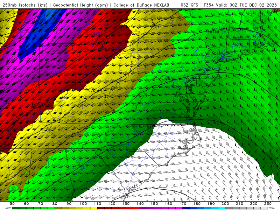Select the bright yellow swatch ending at 110
This screenshot has width=280, height=210.
(94, 208)
